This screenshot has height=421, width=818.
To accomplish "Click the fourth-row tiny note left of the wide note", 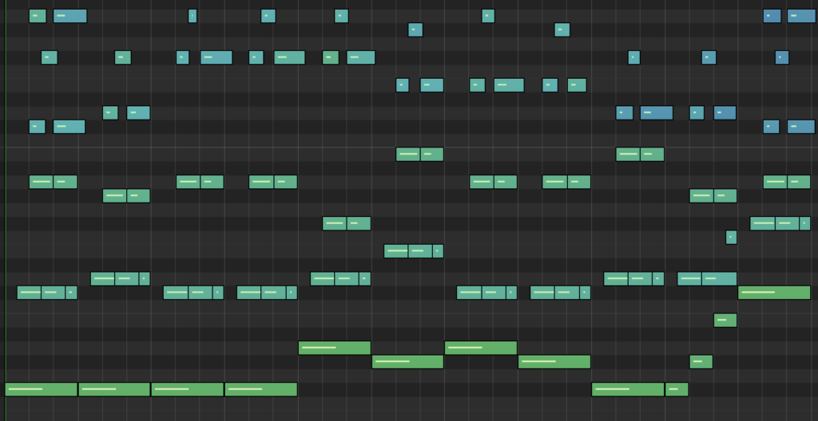I will click(403, 85).
